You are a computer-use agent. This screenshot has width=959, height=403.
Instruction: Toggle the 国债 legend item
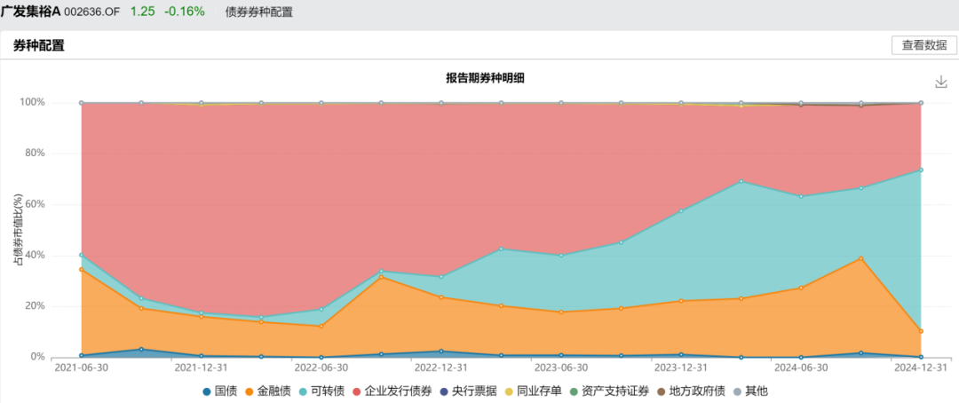coord(219,391)
